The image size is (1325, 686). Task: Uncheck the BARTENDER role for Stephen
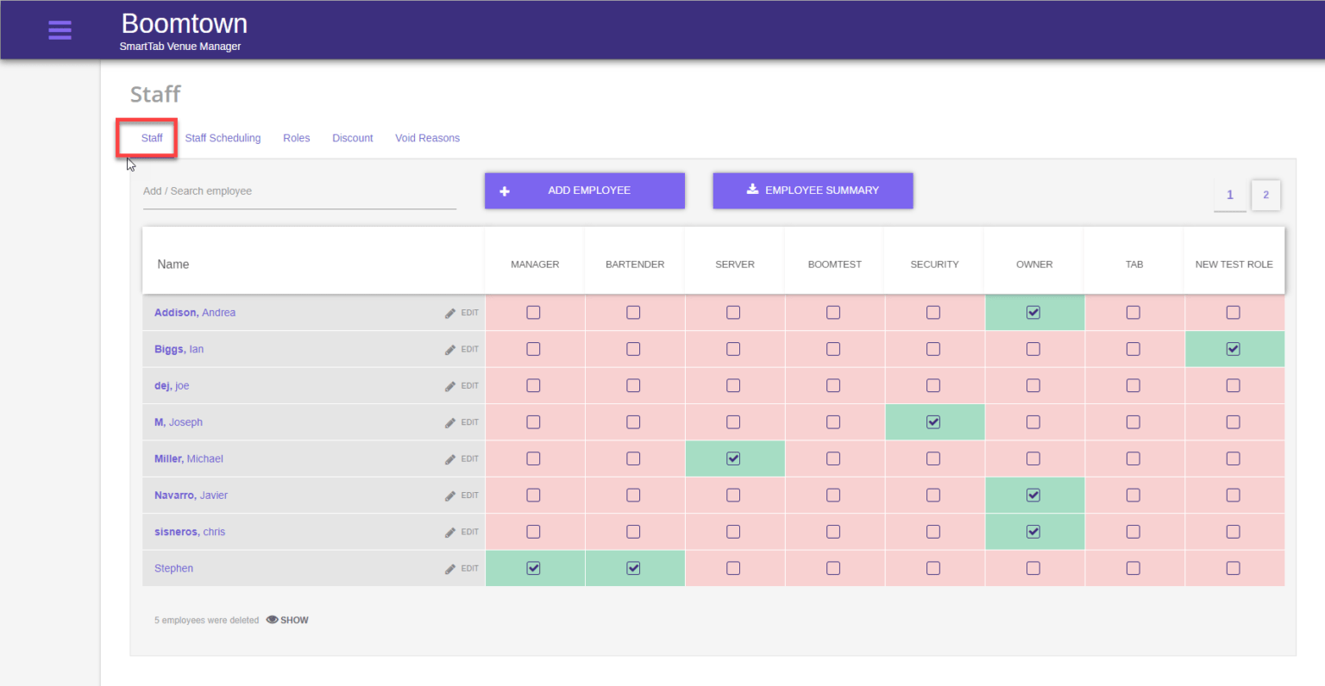coord(634,568)
